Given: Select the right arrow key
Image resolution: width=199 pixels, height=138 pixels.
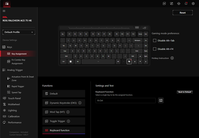Looking at the screenshot, I should pyautogui.click(x=146, y=61).
